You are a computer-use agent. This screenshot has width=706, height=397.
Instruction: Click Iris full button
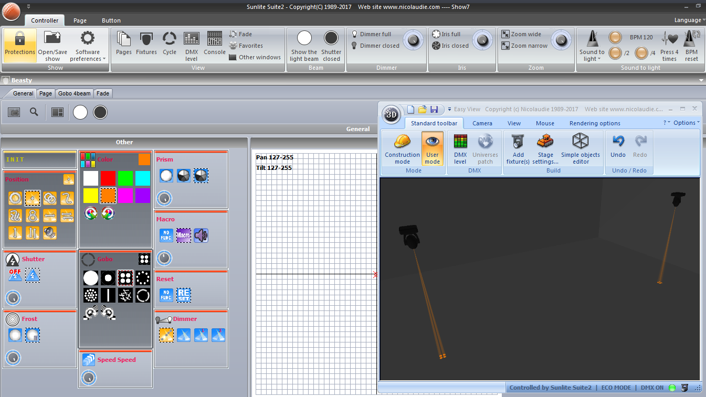coord(446,34)
